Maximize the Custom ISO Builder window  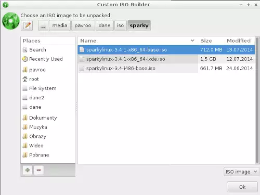point(249,5)
